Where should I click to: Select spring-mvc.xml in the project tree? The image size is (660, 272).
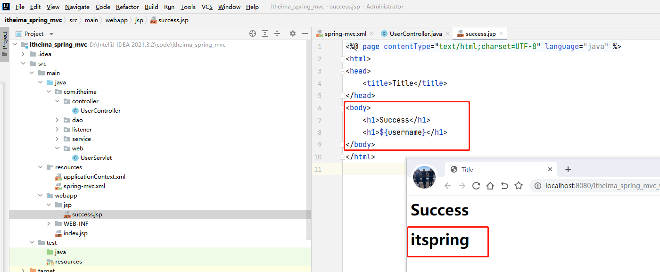84,186
